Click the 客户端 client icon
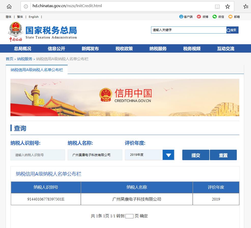This screenshot has height=228, width=251. point(181,17)
